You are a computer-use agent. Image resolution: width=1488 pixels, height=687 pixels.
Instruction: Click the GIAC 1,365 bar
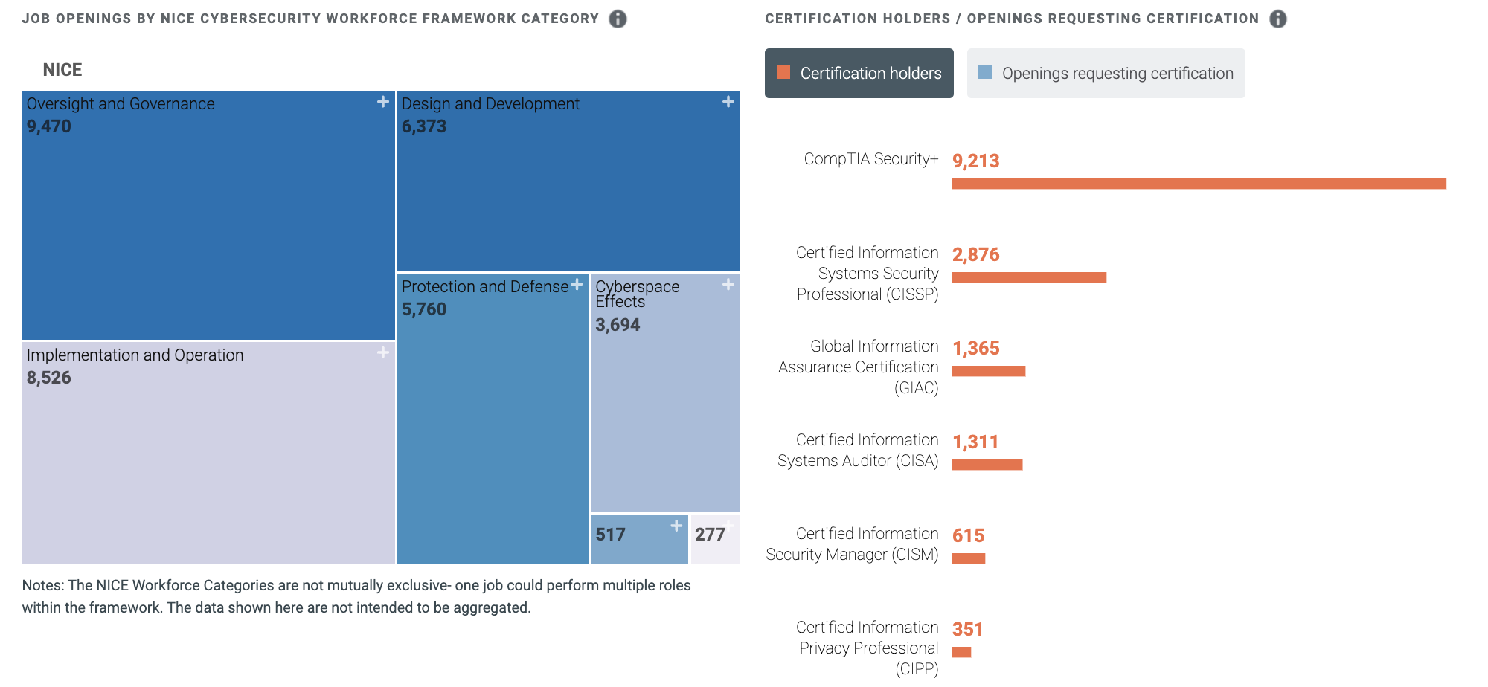coord(988,371)
